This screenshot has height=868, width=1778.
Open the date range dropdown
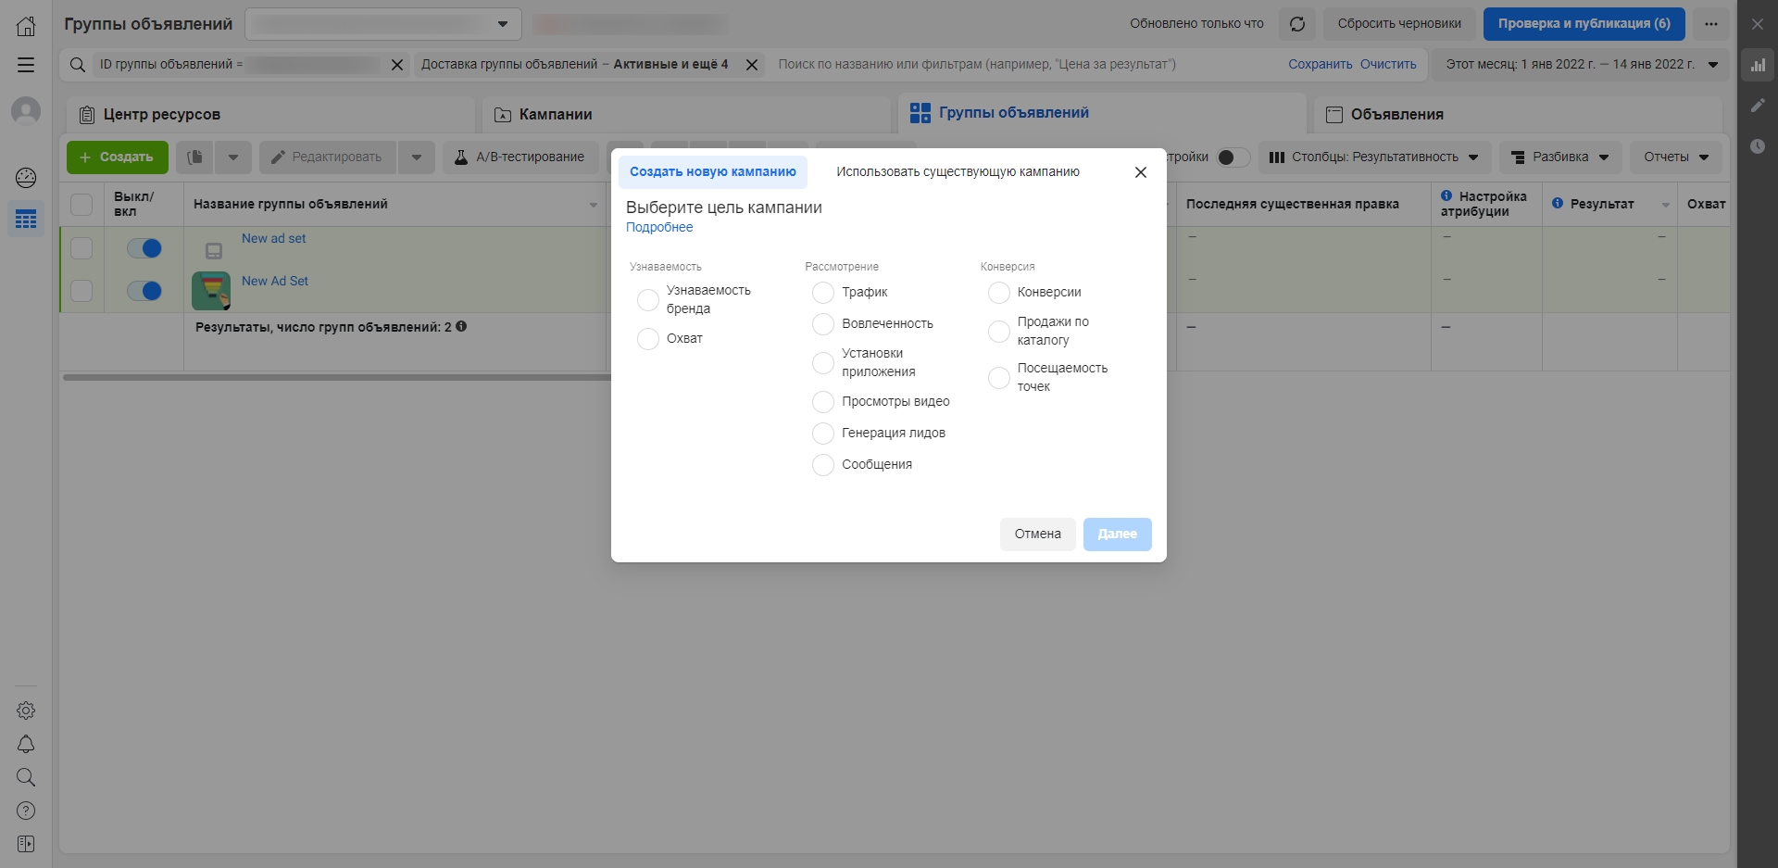point(1581,65)
